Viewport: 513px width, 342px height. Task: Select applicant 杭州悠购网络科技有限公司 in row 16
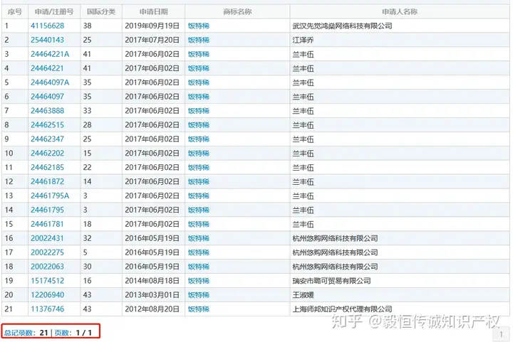point(335,238)
